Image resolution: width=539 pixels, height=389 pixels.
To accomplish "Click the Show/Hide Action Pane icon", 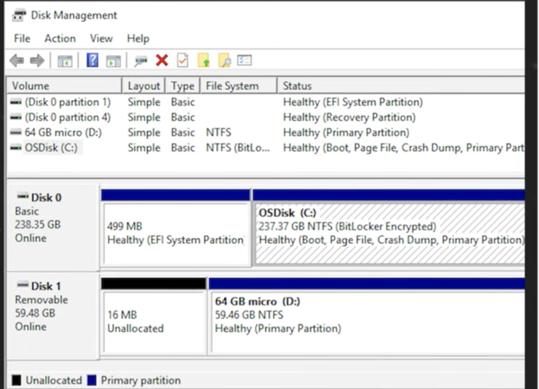I will (114, 61).
